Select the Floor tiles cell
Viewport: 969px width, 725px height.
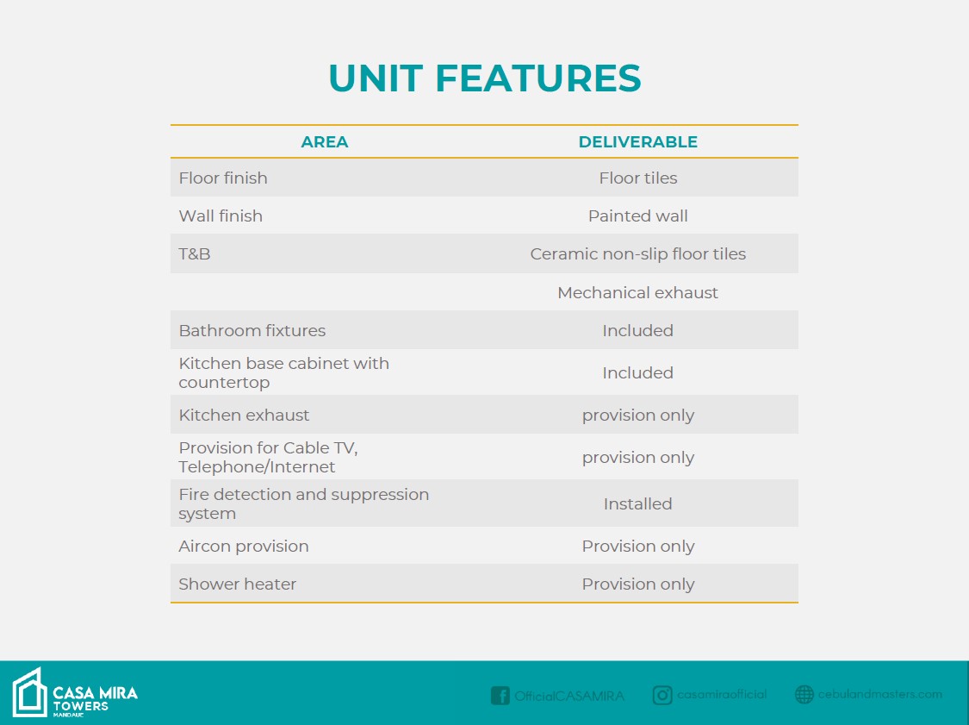[637, 178]
